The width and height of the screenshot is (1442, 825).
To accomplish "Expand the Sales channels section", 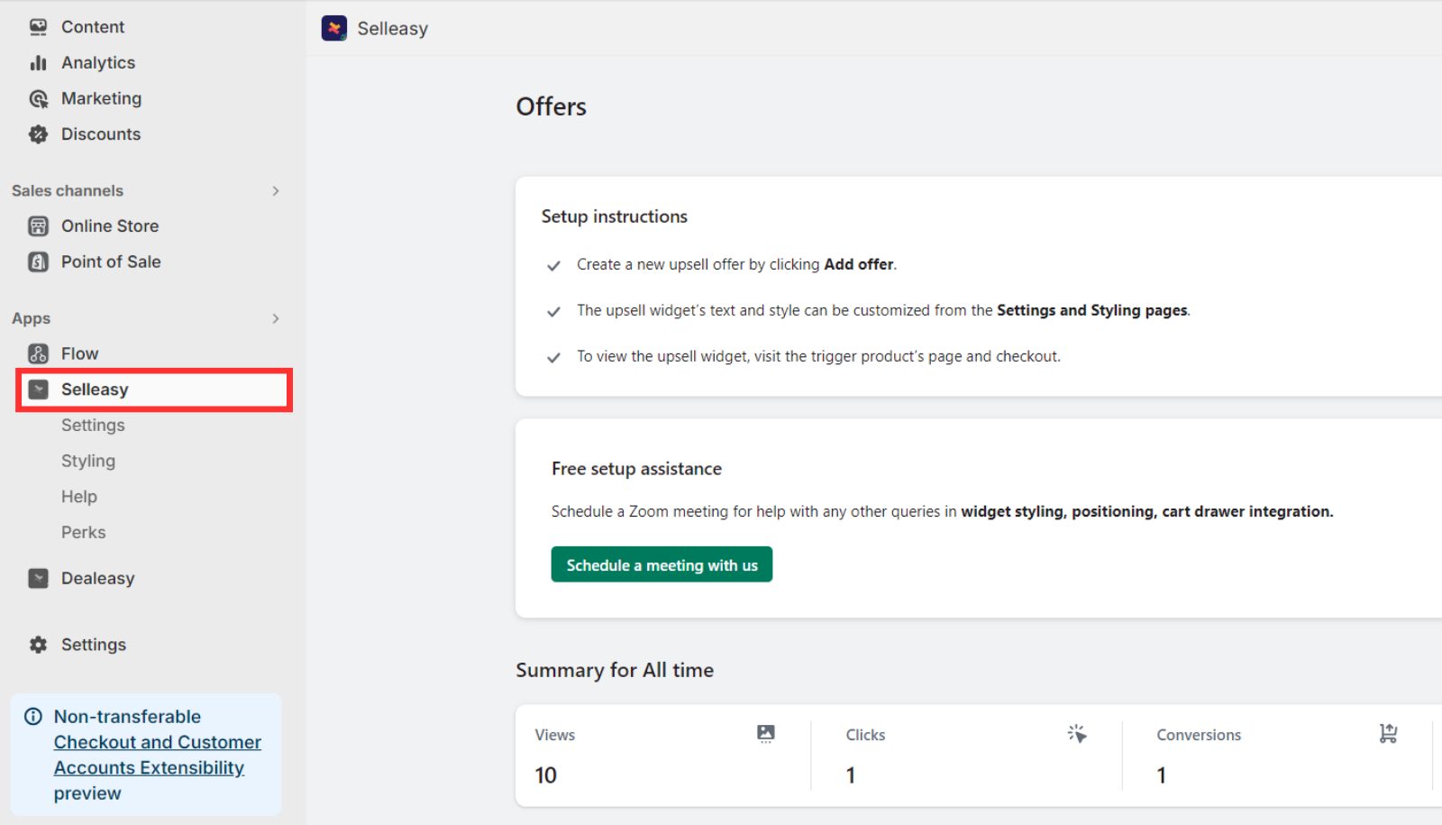I will coord(276,190).
